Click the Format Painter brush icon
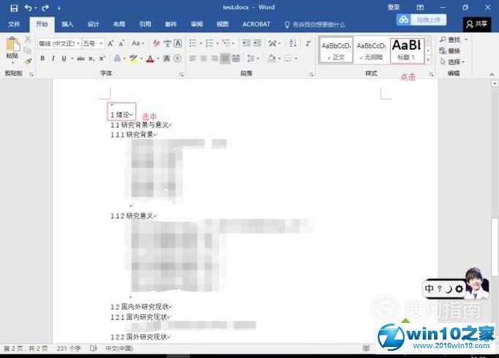Image resolution: width=499 pixels, height=358 pixels. pyautogui.click(x=28, y=61)
